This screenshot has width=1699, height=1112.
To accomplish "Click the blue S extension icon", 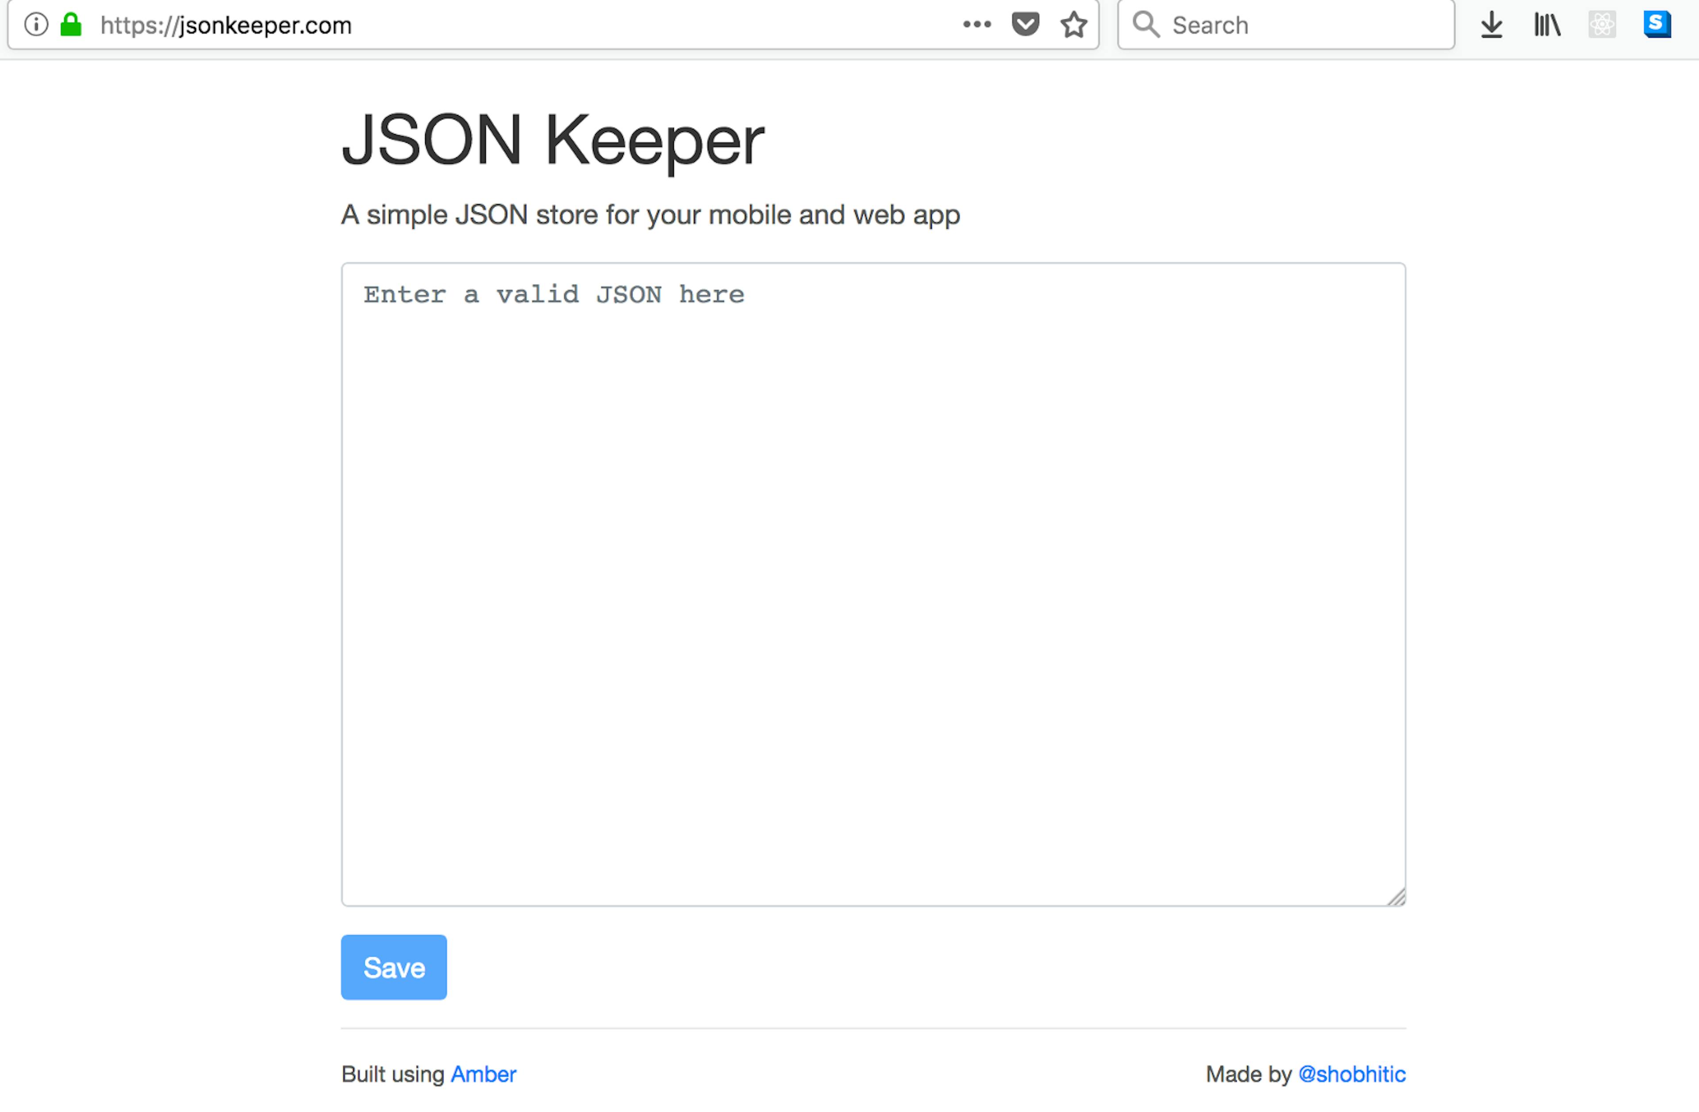I will coord(1657,24).
